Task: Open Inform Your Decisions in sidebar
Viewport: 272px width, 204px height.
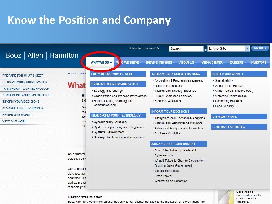Action: (21, 102)
